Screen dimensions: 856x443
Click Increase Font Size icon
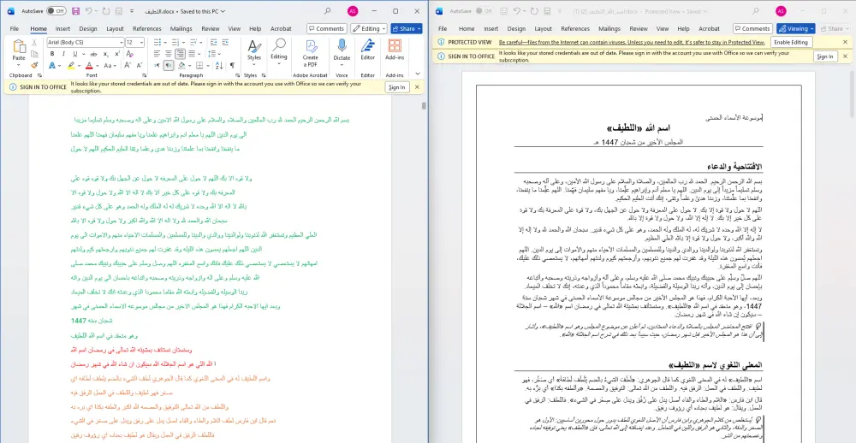[127, 65]
